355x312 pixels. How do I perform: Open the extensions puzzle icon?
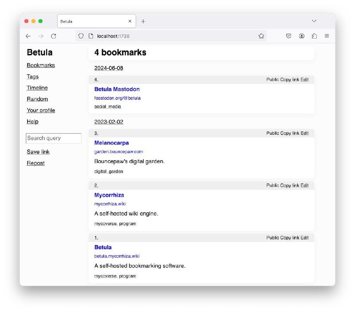coord(314,36)
